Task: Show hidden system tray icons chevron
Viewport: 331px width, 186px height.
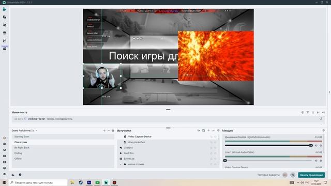Action: (298, 182)
